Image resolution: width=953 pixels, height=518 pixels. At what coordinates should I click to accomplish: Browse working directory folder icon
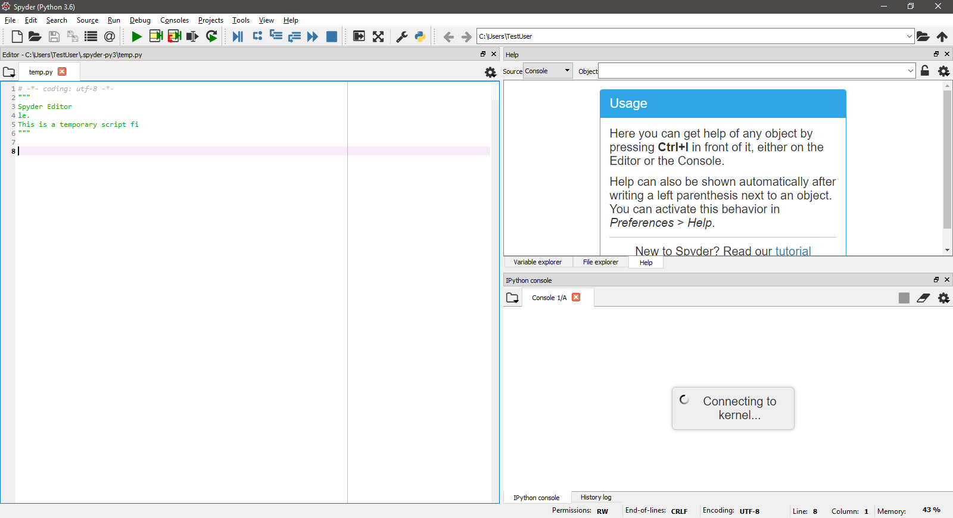tap(923, 36)
